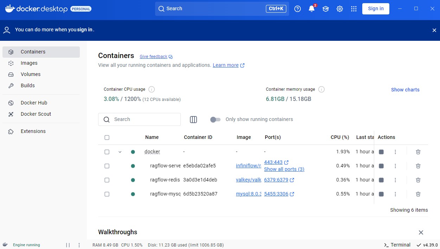This screenshot has height=249, width=440.
Task: Open the mysql:8.0 image link
Action: click(x=249, y=194)
